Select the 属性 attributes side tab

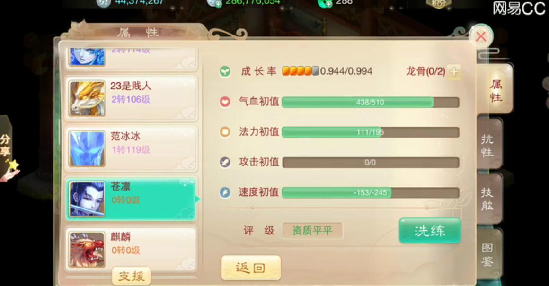495,90
